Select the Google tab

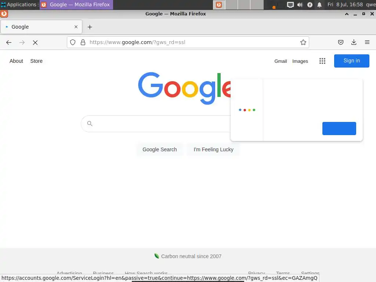coord(41,27)
